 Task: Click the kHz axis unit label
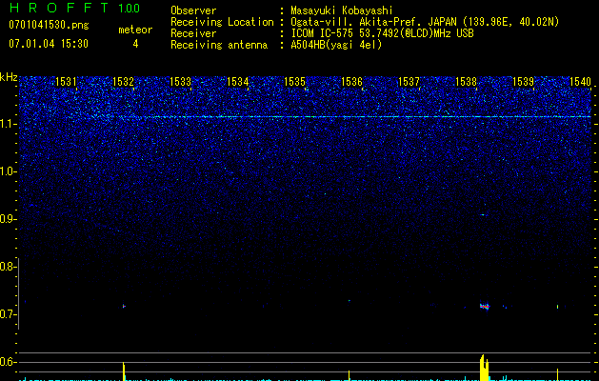[9, 77]
